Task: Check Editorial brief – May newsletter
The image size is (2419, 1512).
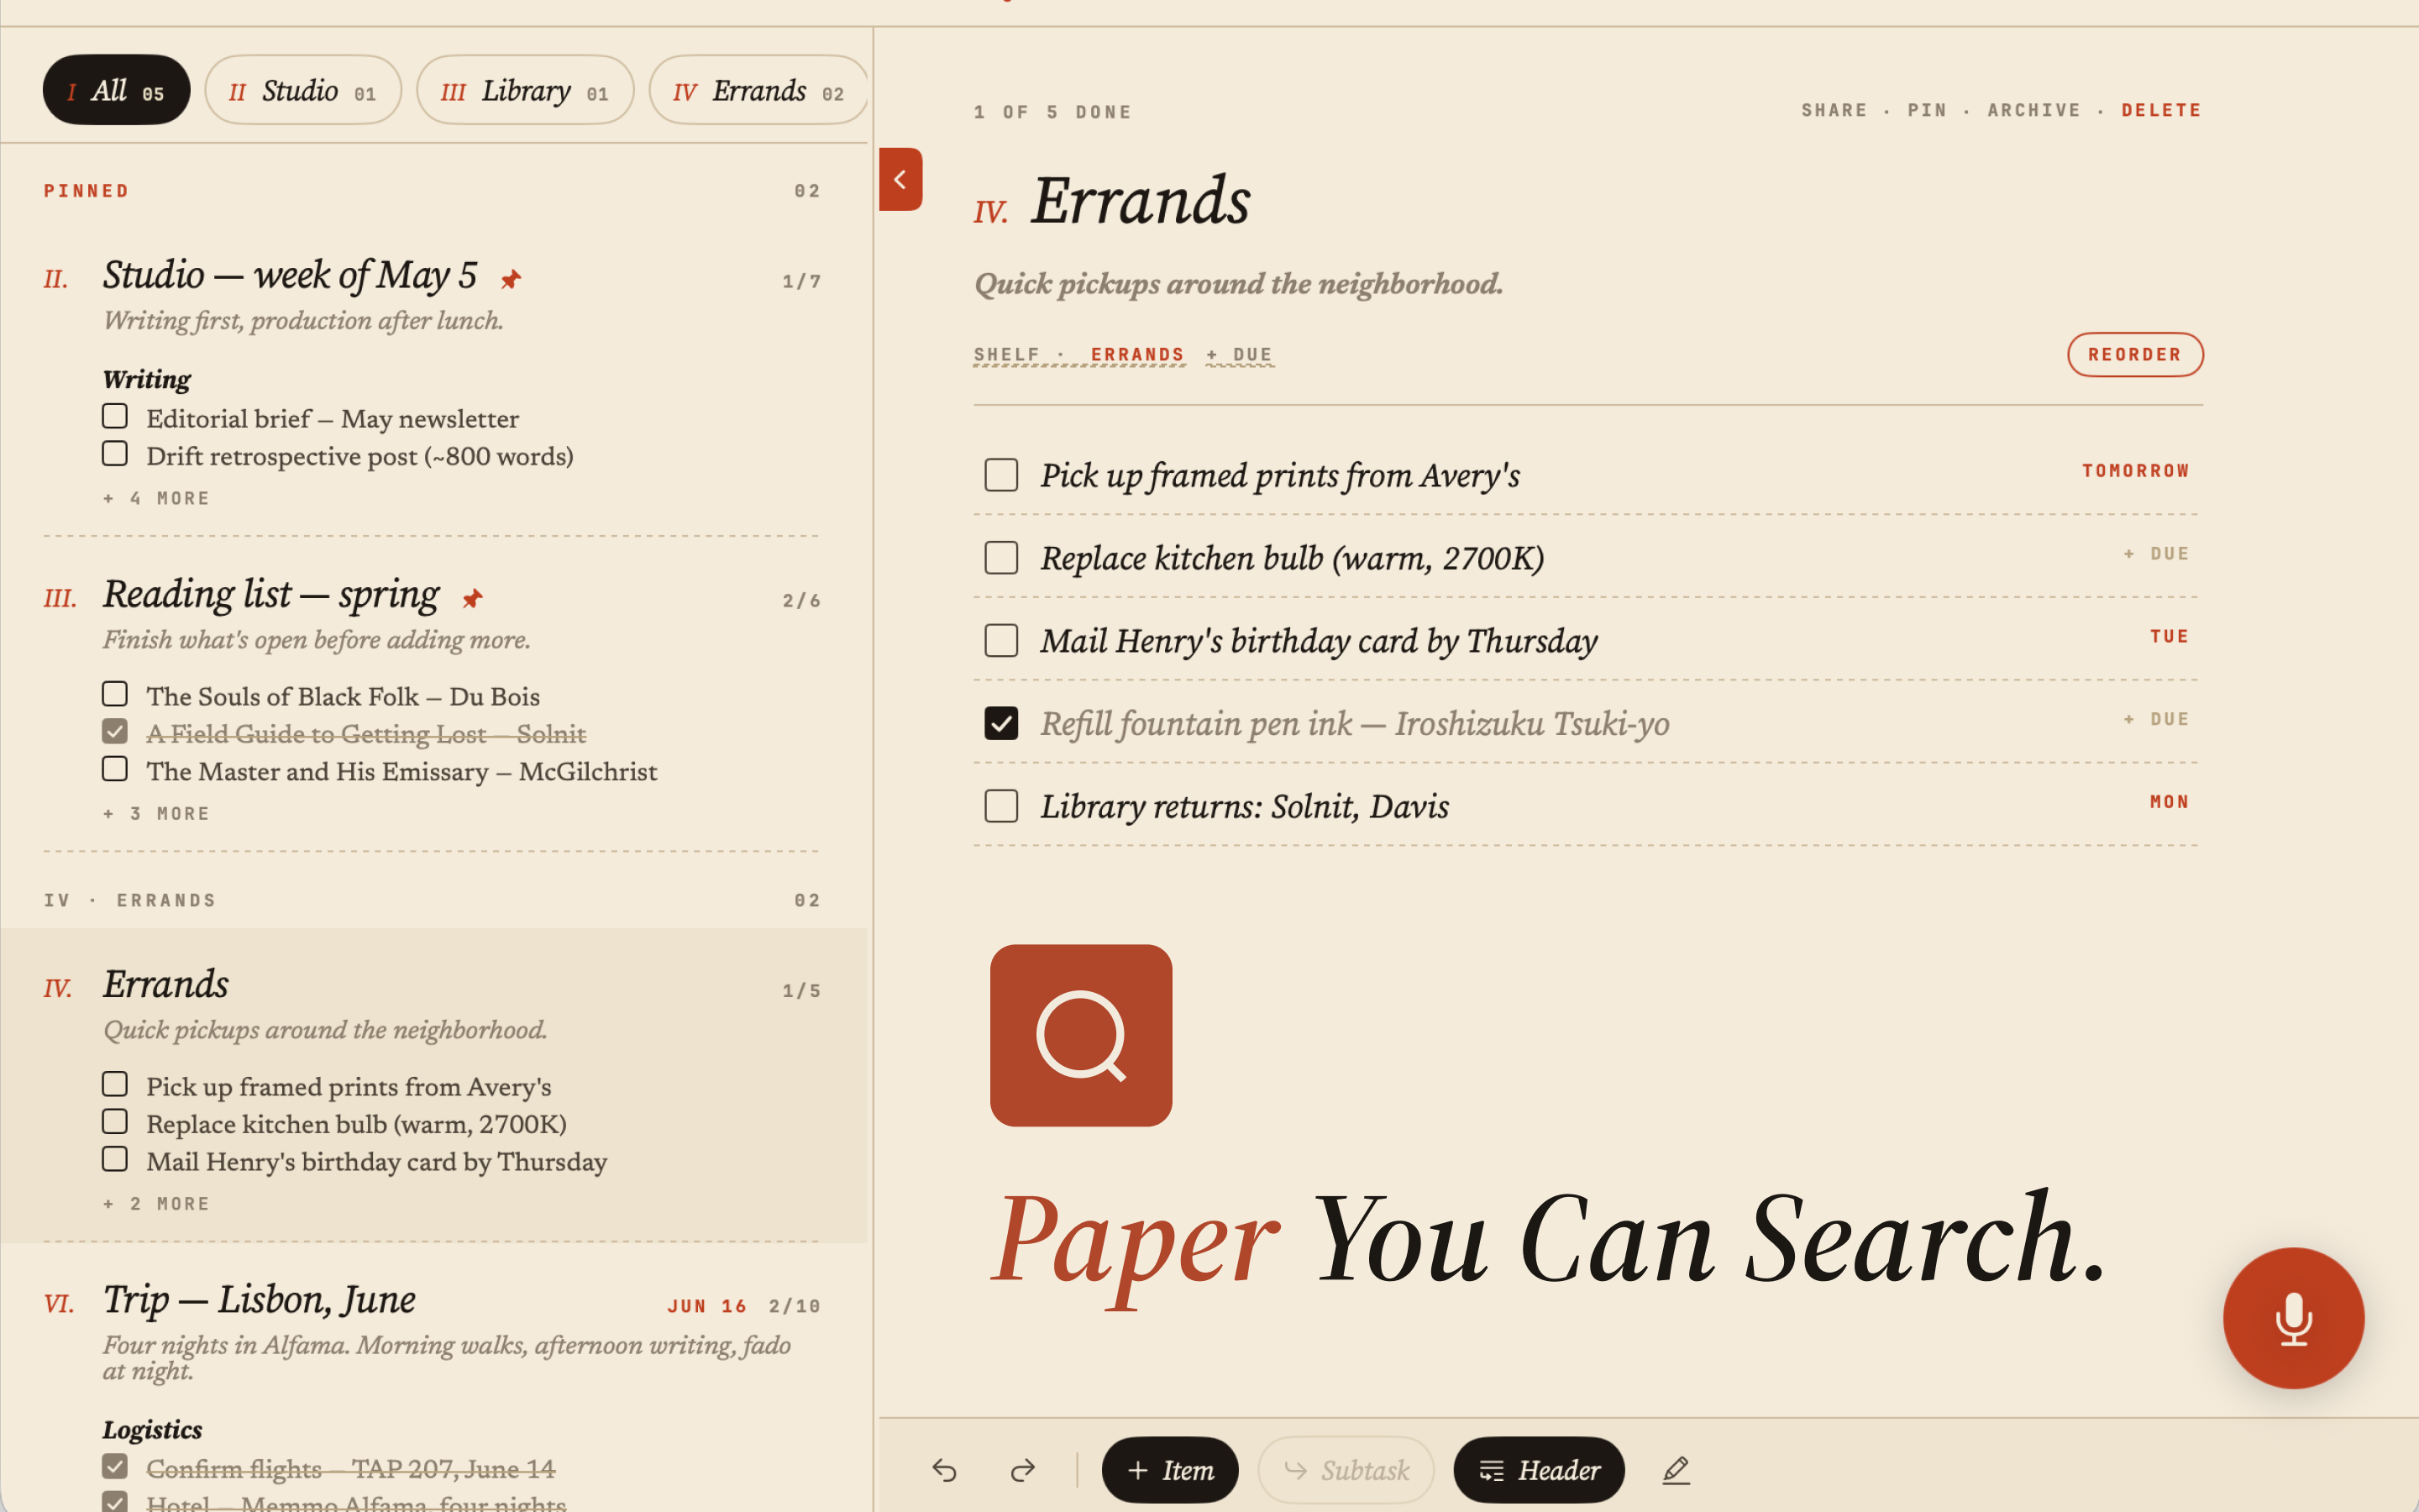Action: point(115,416)
